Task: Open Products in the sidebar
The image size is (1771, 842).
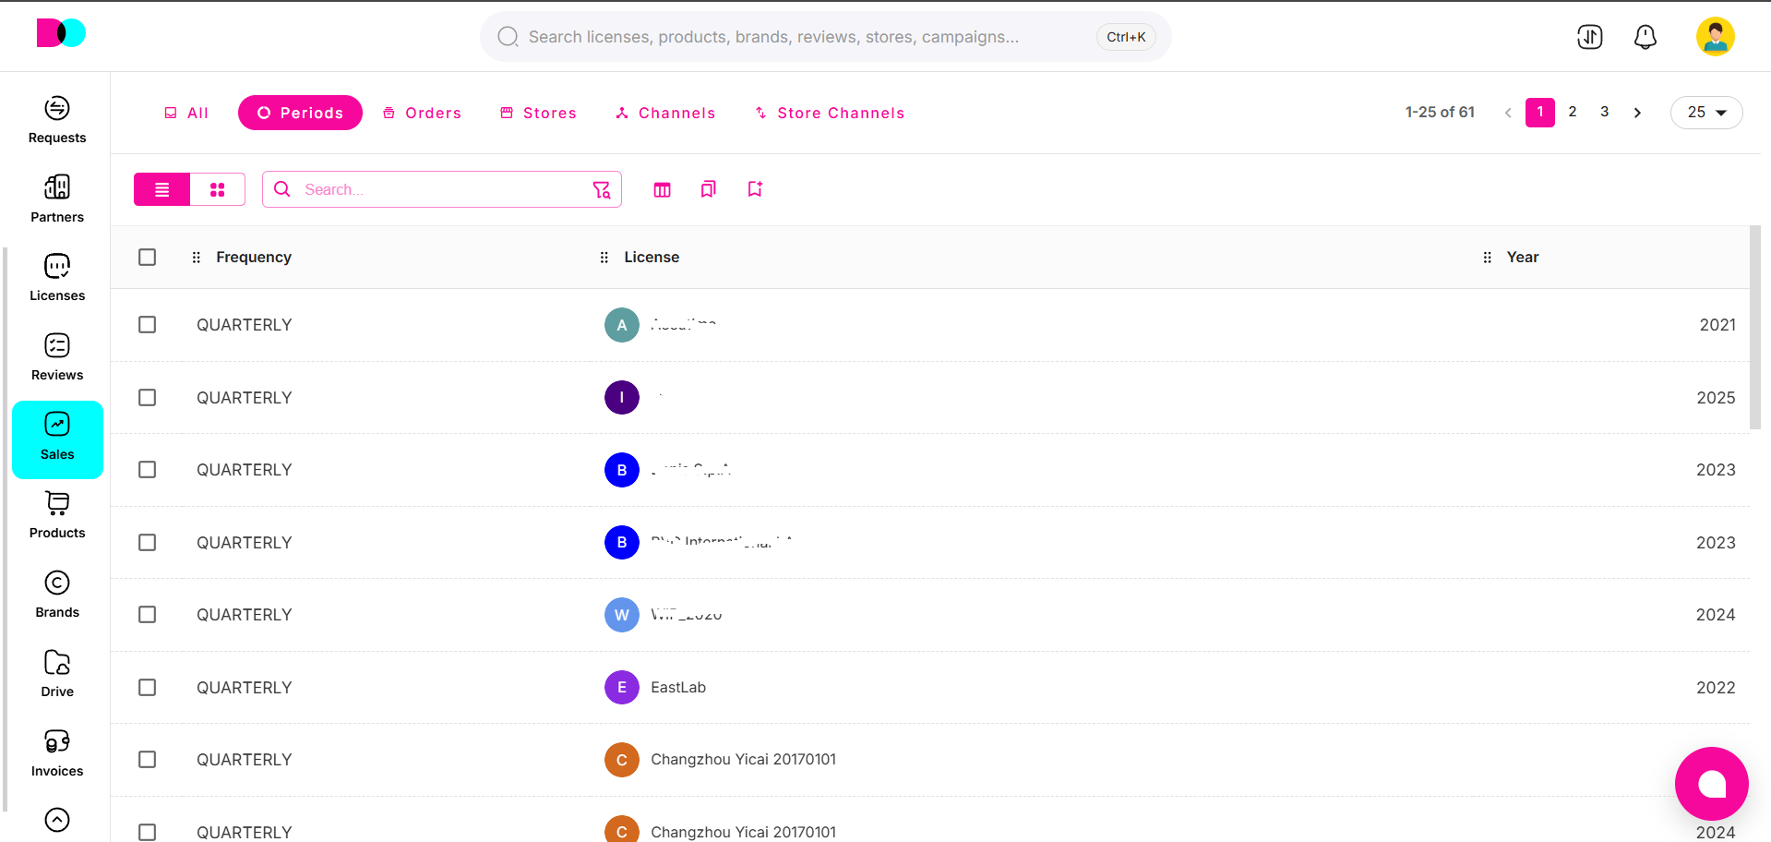Action: 57,516
